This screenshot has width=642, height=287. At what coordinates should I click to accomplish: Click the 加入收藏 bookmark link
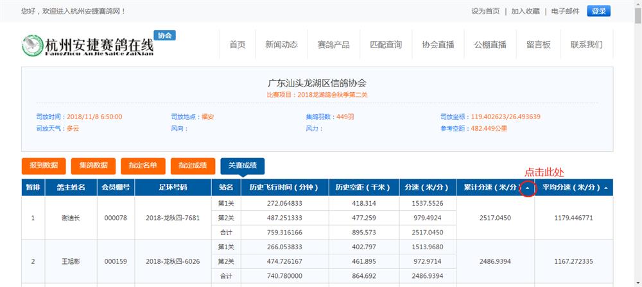tap(525, 12)
